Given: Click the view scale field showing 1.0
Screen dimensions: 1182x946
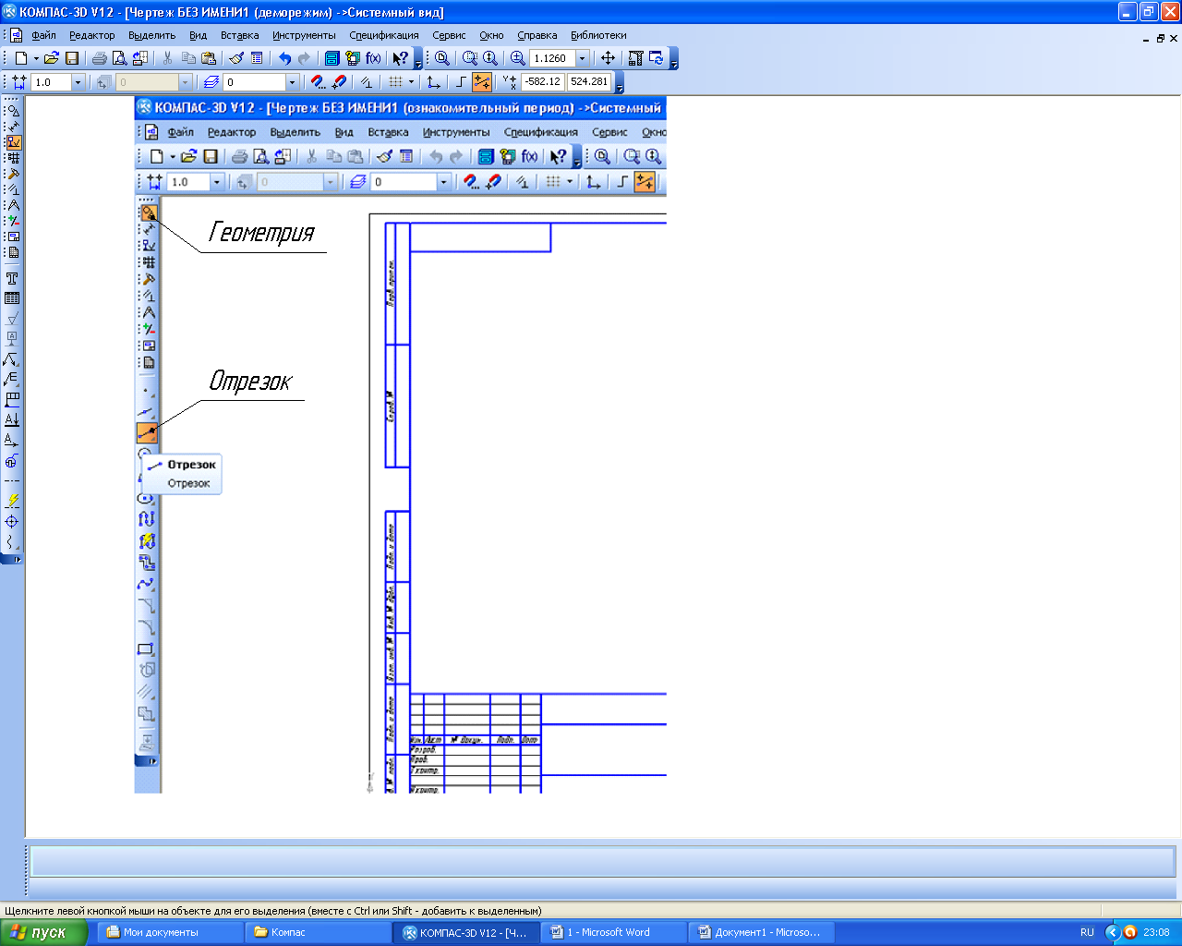Looking at the screenshot, I should pos(51,82).
